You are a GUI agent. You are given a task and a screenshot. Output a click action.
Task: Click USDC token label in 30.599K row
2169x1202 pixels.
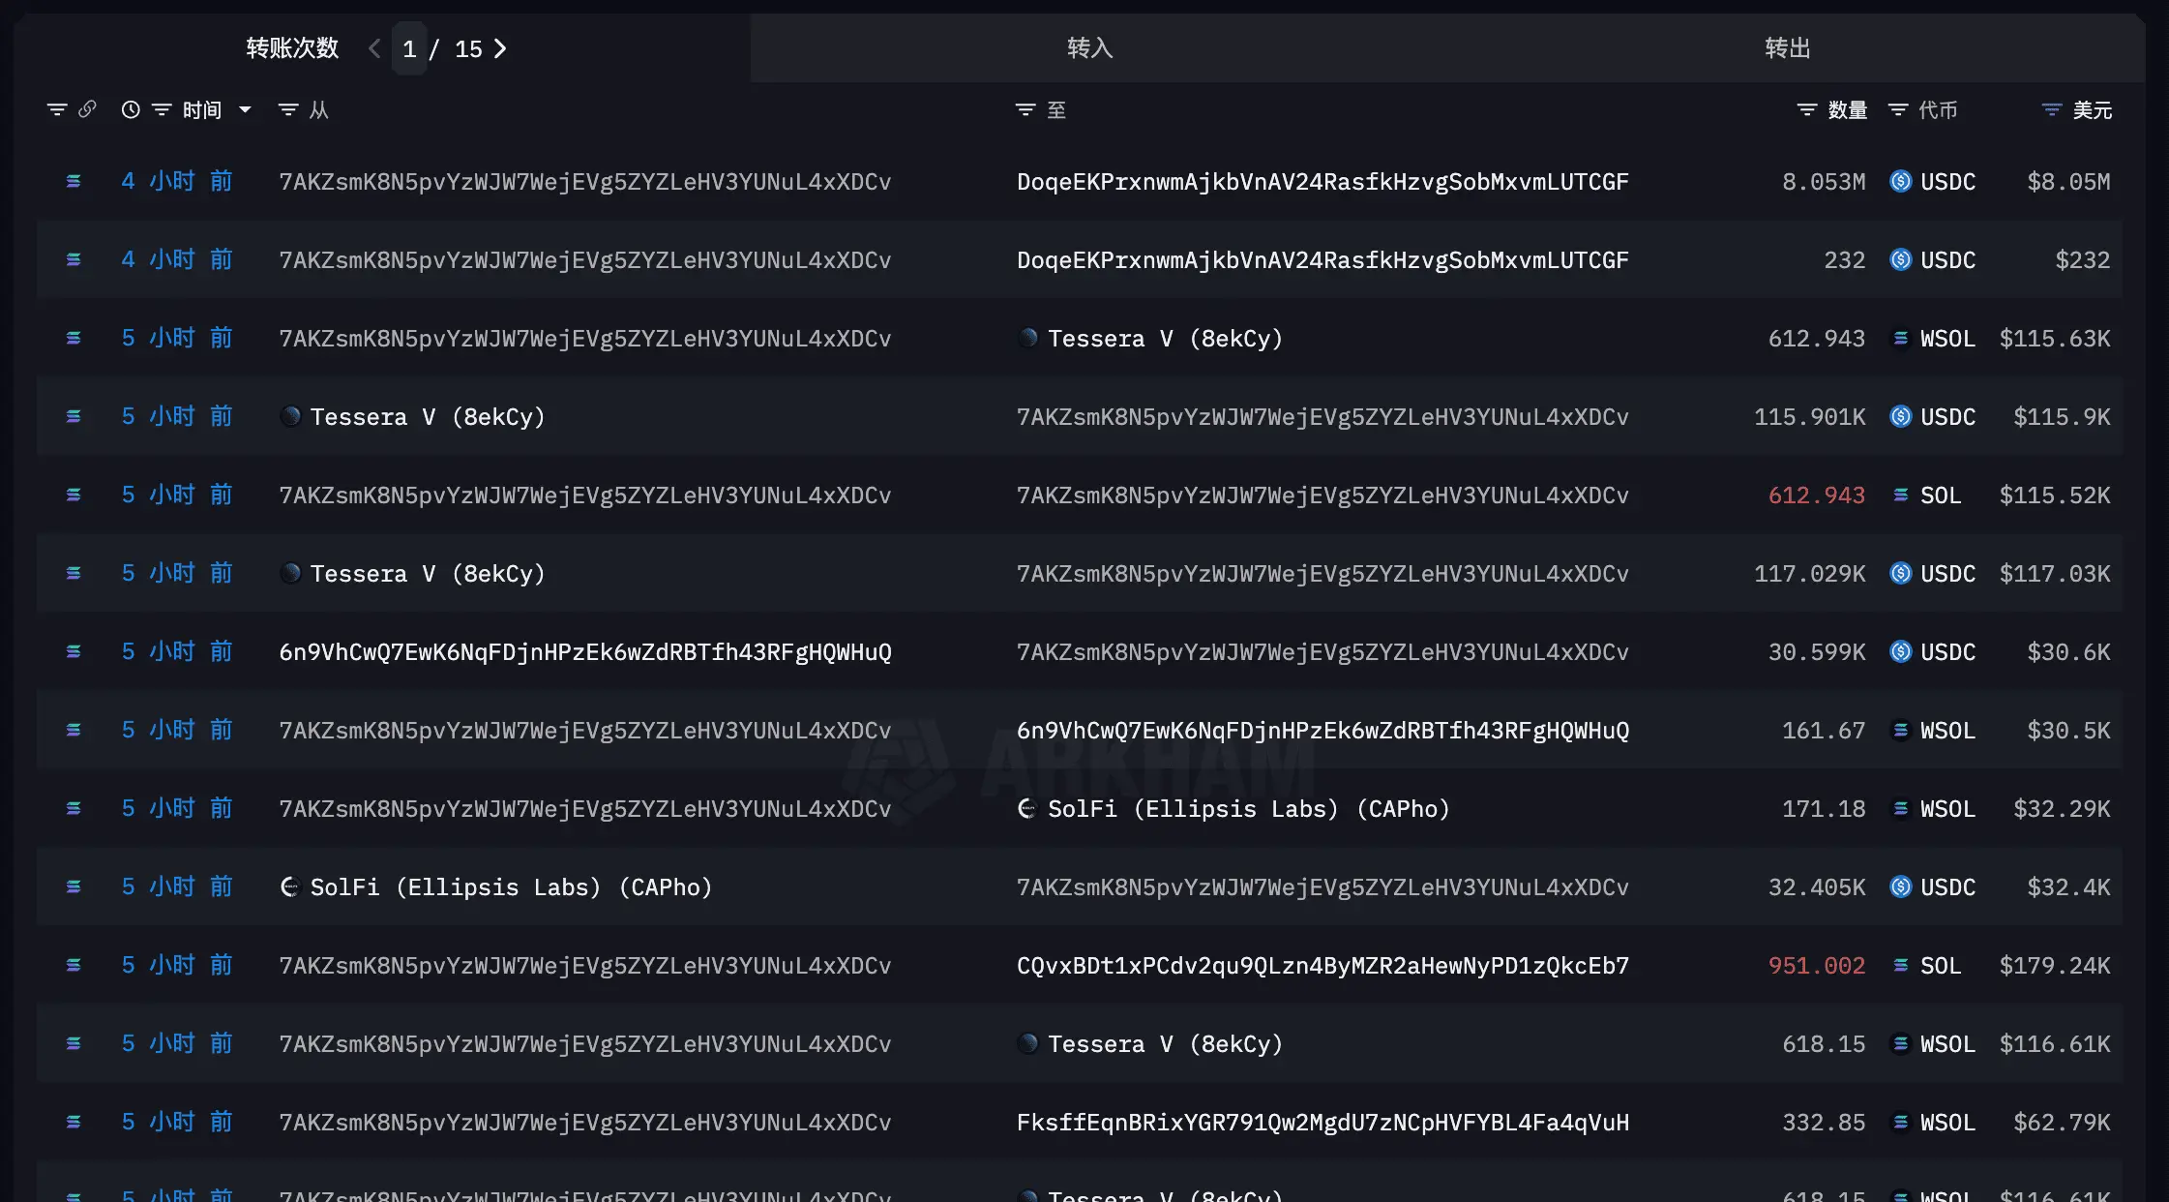pos(1947,652)
